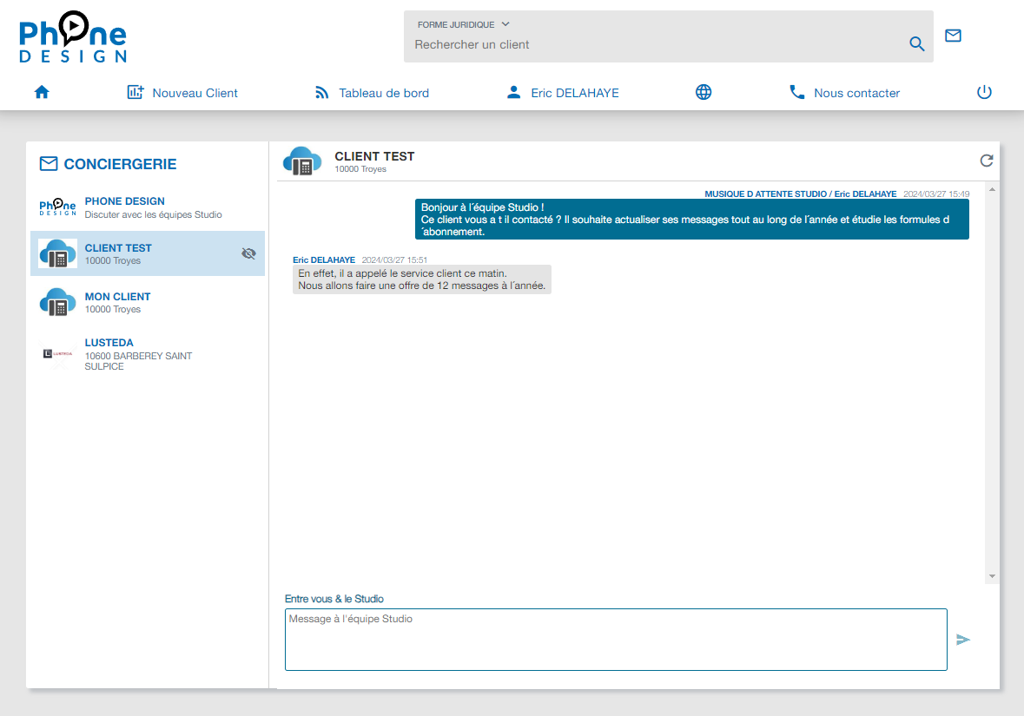
Task: Send message using paper plane icon
Action: (x=962, y=640)
